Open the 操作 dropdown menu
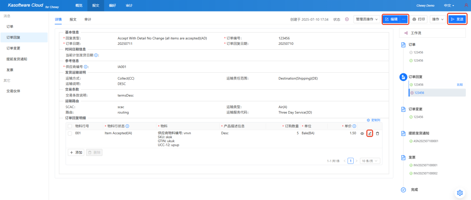 click(438, 19)
